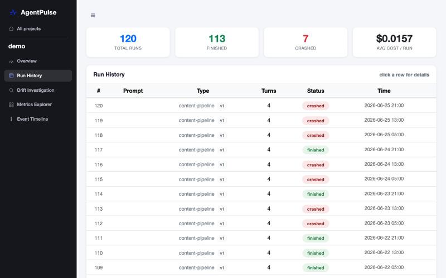Viewport: 446px width, 278px height.
Task: Toggle the sidebar with the hamburger icon
Action: (93, 16)
